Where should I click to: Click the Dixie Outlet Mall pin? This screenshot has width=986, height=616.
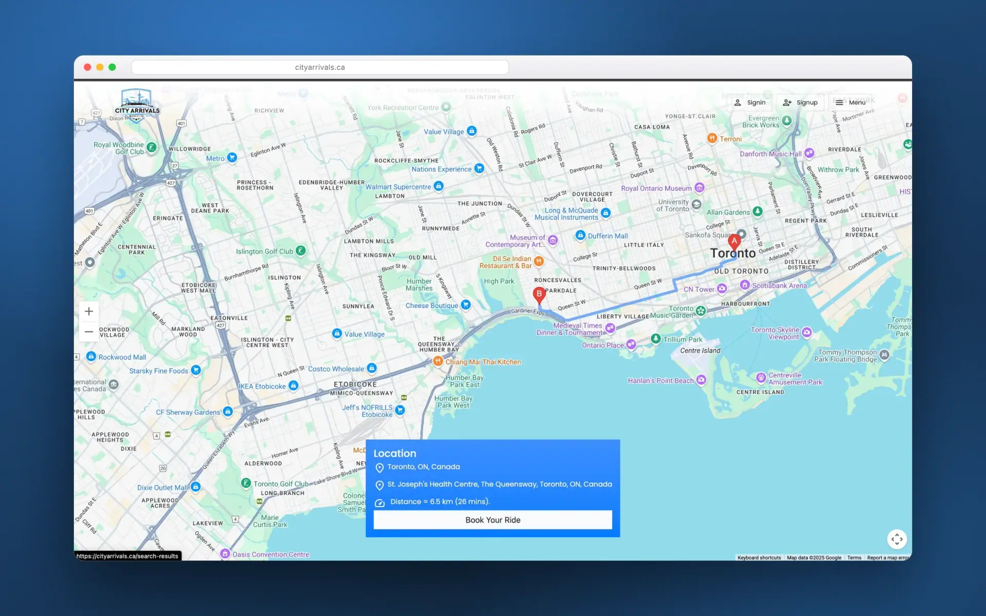click(x=196, y=487)
